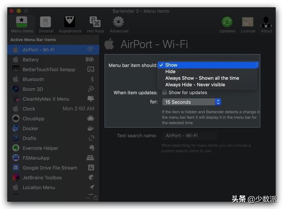Click the battery status icon in Battery row
Screen dimensions: 283x209
click(x=90, y=59)
